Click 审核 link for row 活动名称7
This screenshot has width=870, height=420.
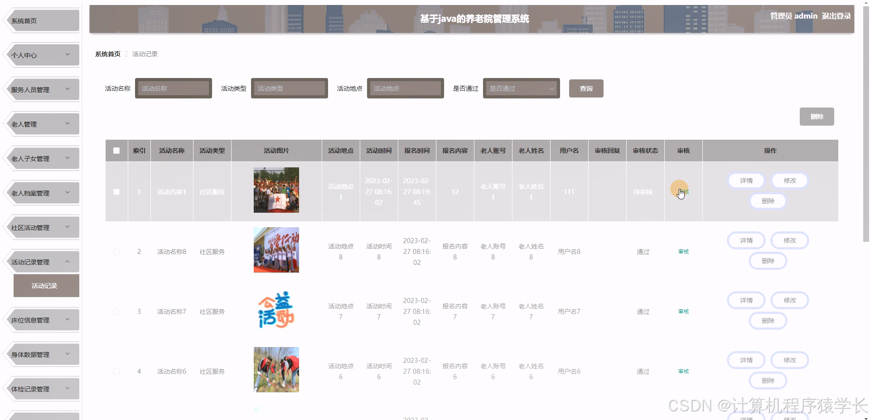tap(683, 312)
